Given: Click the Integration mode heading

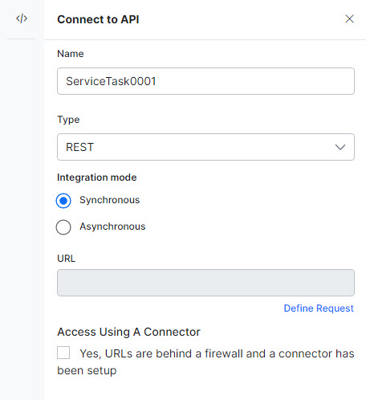Looking at the screenshot, I should tap(97, 178).
